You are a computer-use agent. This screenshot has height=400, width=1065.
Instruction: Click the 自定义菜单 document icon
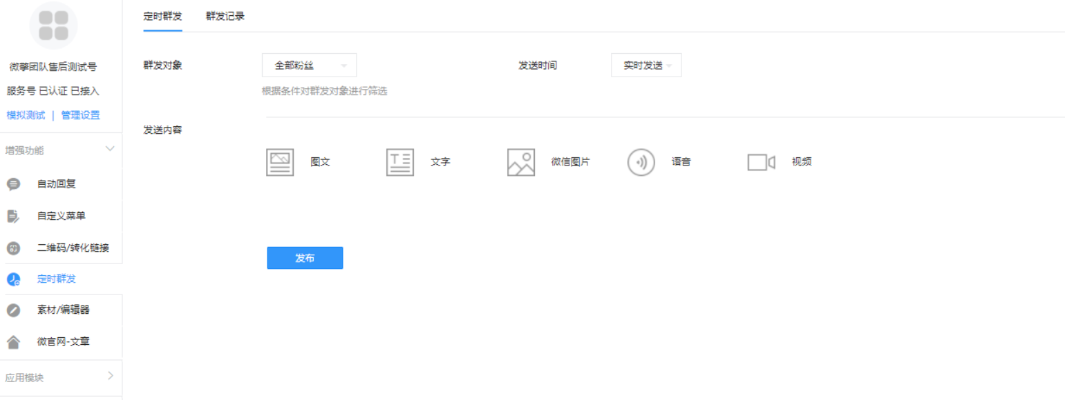(x=13, y=217)
